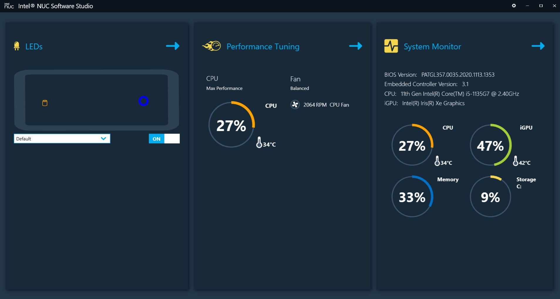The image size is (560, 299).
Task: Click the CPU Fan label
Action: (x=339, y=105)
